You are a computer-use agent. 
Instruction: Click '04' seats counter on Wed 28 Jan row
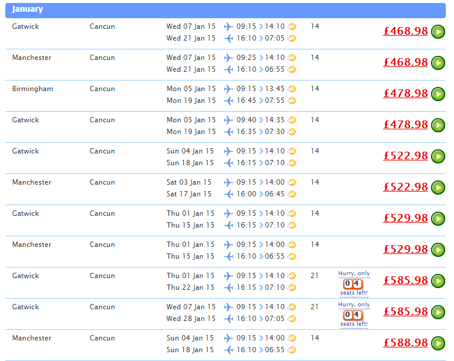[353, 315]
